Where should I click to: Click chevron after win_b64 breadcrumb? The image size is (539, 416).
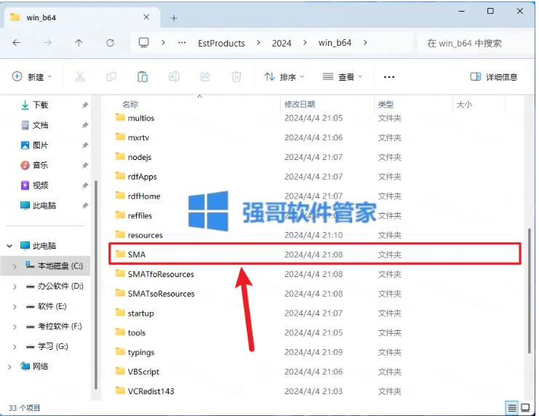pos(365,43)
